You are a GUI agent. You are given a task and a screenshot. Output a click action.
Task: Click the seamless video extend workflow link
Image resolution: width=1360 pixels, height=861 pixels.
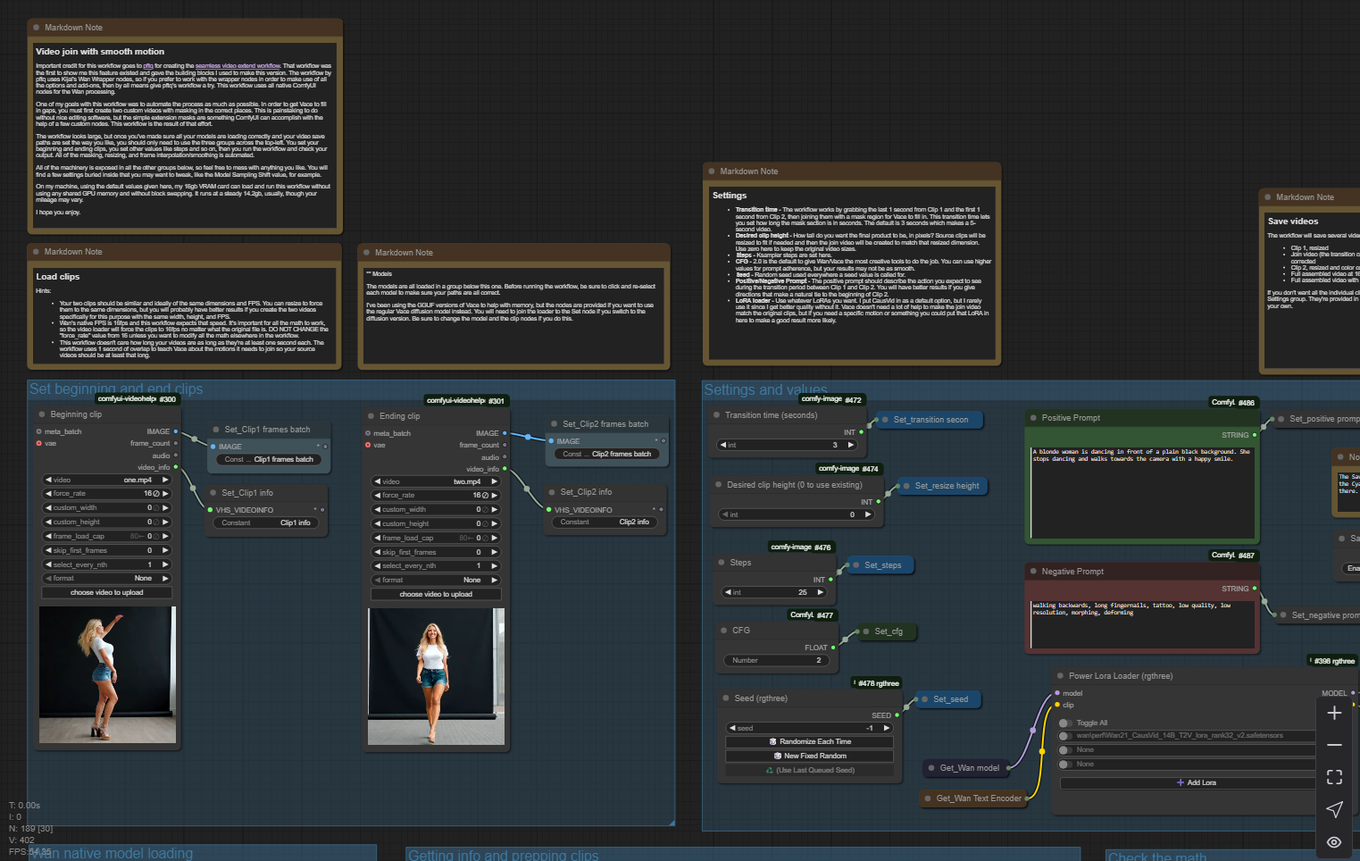click(x=238, y=66)
